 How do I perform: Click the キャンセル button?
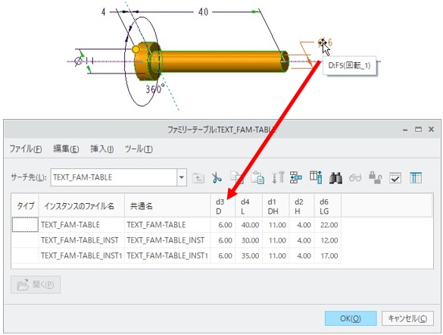[407, 318]
